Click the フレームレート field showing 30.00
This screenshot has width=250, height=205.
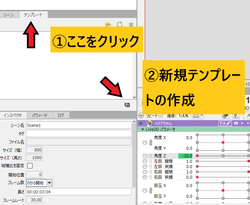(34, 200)
